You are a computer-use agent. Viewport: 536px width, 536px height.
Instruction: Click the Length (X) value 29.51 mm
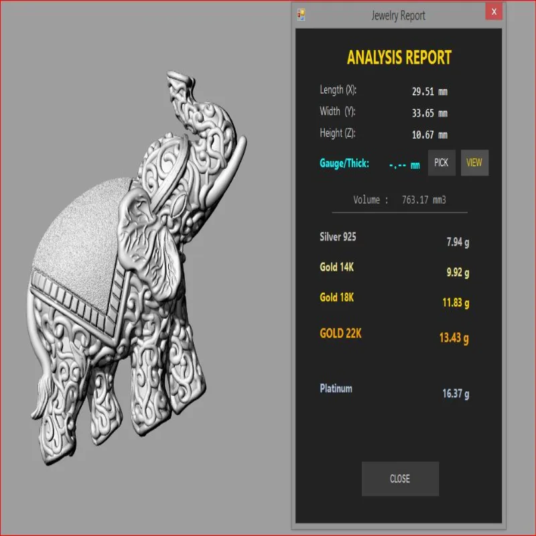coord(429,92)
